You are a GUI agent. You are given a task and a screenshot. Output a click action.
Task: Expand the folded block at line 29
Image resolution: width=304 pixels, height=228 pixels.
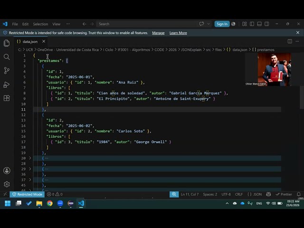pyautogui.click(x=30, y=169)
